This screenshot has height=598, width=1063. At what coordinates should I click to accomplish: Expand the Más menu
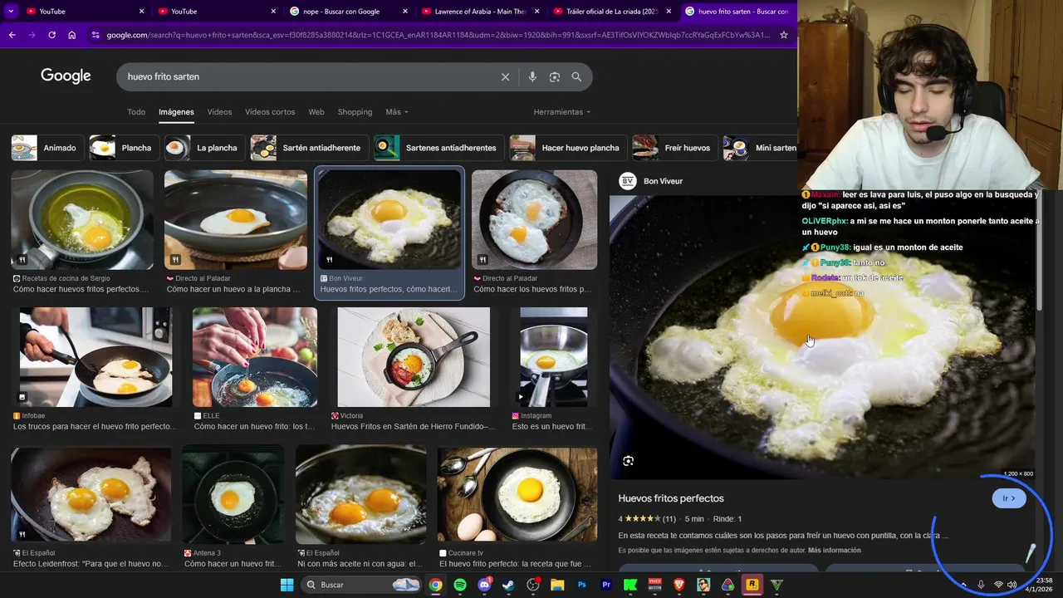tap(397, 112)
